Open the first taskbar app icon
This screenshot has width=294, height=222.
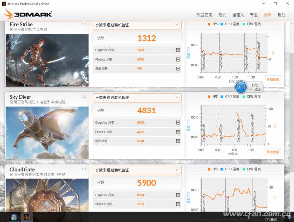14,217
